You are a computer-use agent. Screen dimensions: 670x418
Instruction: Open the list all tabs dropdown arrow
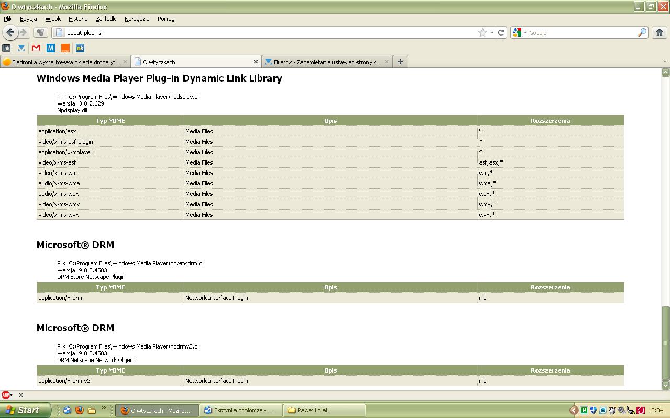click(x=665, y=62)
